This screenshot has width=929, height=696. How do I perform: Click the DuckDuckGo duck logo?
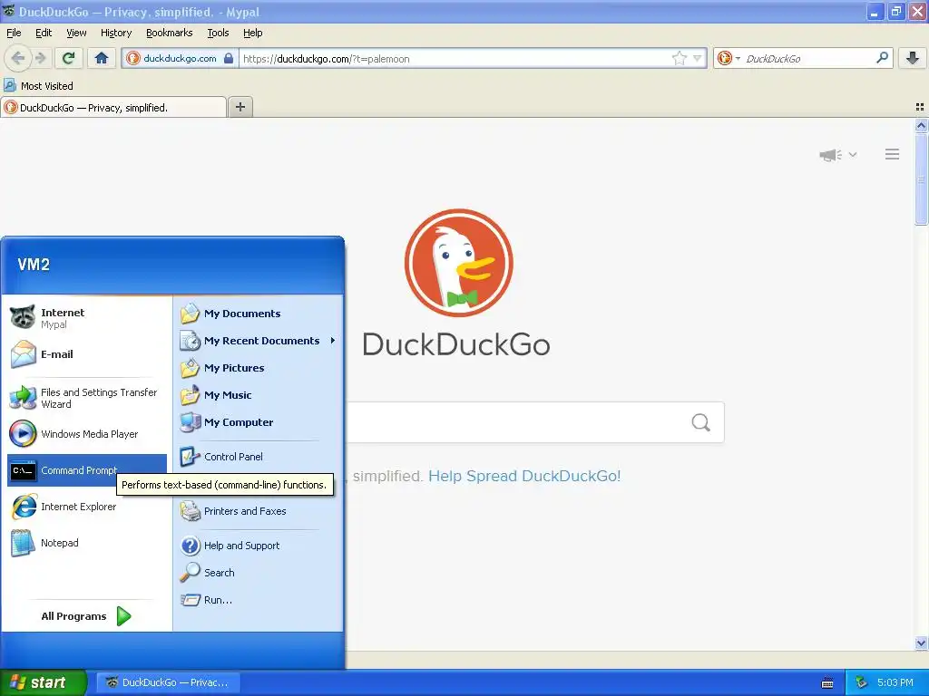(x=458, y=263)
